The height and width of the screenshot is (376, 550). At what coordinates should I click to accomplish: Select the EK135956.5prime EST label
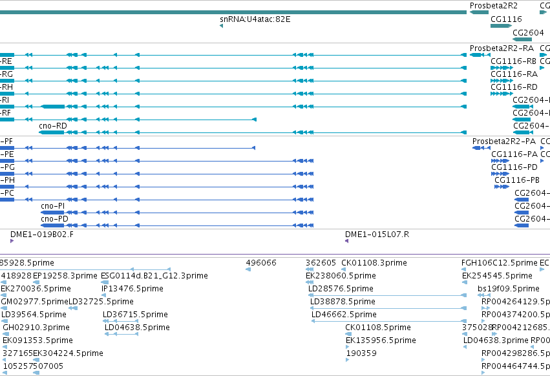(x=381, y=340)
